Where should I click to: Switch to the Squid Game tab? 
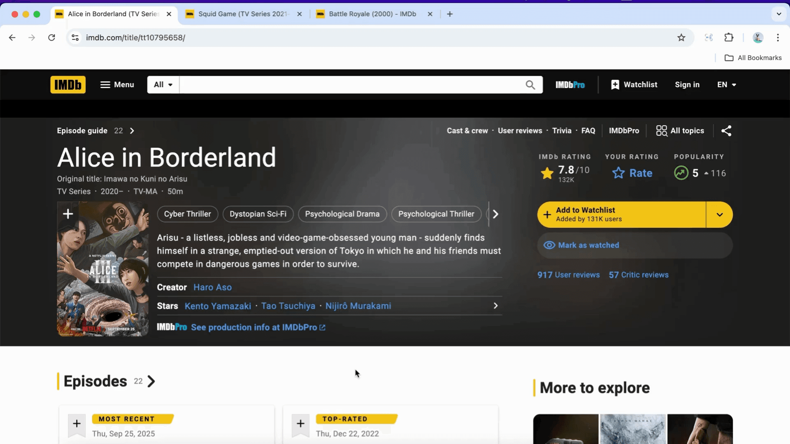coord(243,14)
